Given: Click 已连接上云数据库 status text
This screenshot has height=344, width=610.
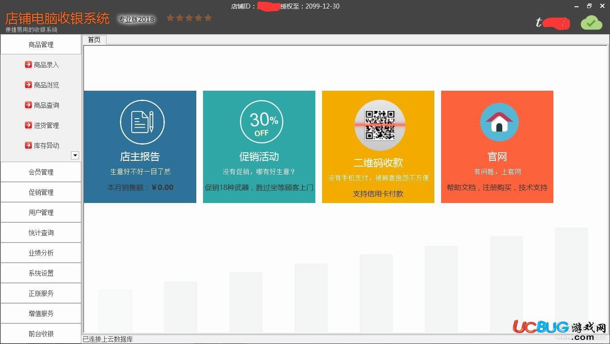Looking at the screenshot, I should point(108,339).
